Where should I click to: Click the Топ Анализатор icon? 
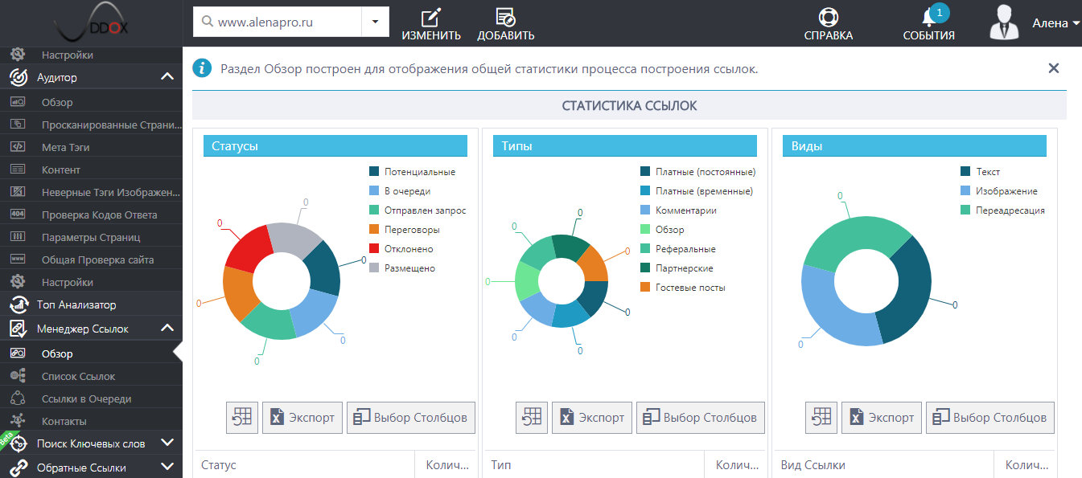[x=18, y=305]
